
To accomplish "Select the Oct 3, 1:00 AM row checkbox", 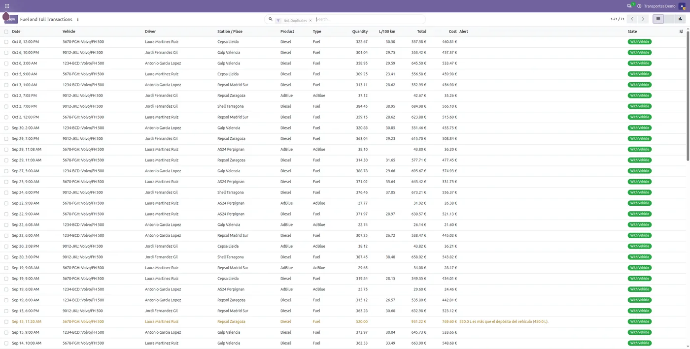I will (6, 85).
